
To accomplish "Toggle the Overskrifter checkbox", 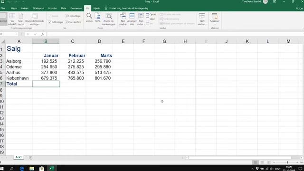I will [66, 22].
